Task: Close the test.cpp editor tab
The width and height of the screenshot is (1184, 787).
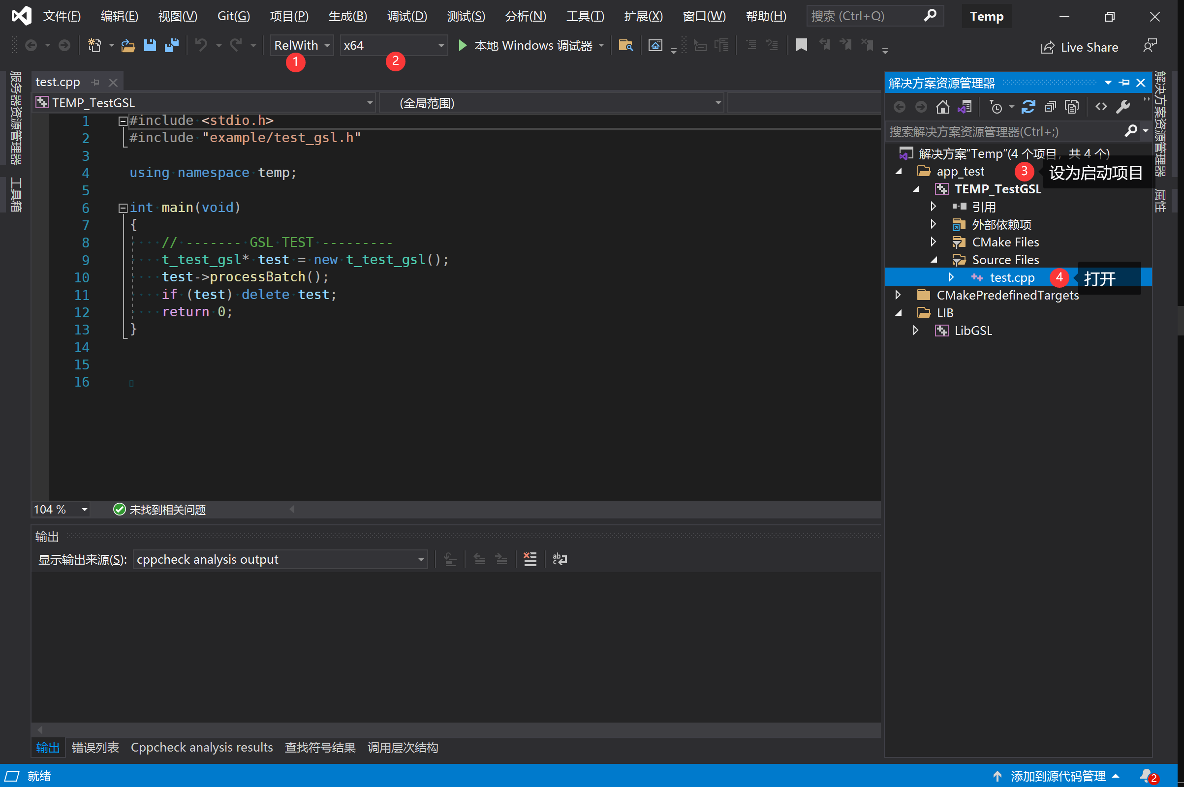Action: (113, 82)
